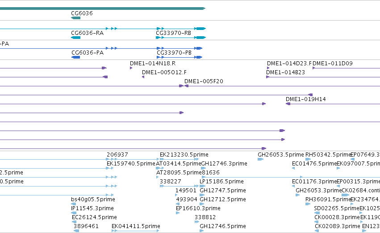
Task: Click the DME1-019H14 label
Action: (305, 99)
